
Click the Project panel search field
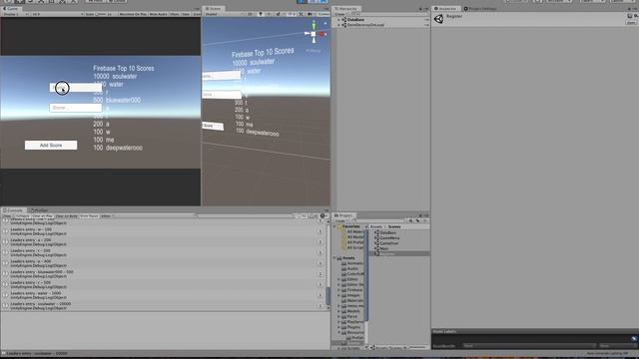click(379, 221)
